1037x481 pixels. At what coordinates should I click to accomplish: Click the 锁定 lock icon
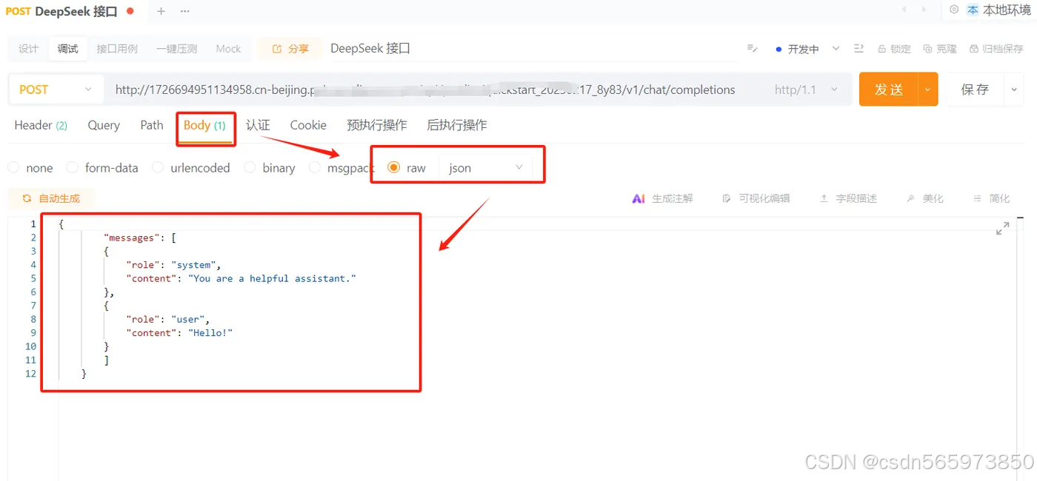pyautogui.click(x=882, y=49)
